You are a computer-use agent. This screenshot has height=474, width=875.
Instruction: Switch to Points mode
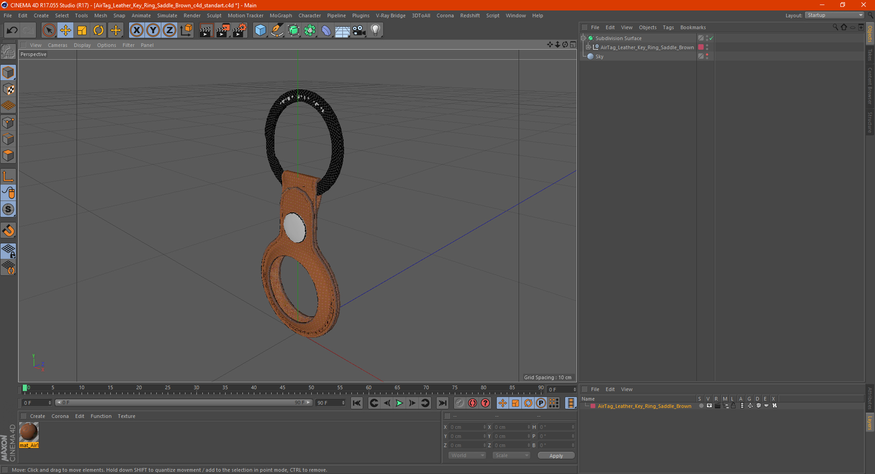click(8, 123)
